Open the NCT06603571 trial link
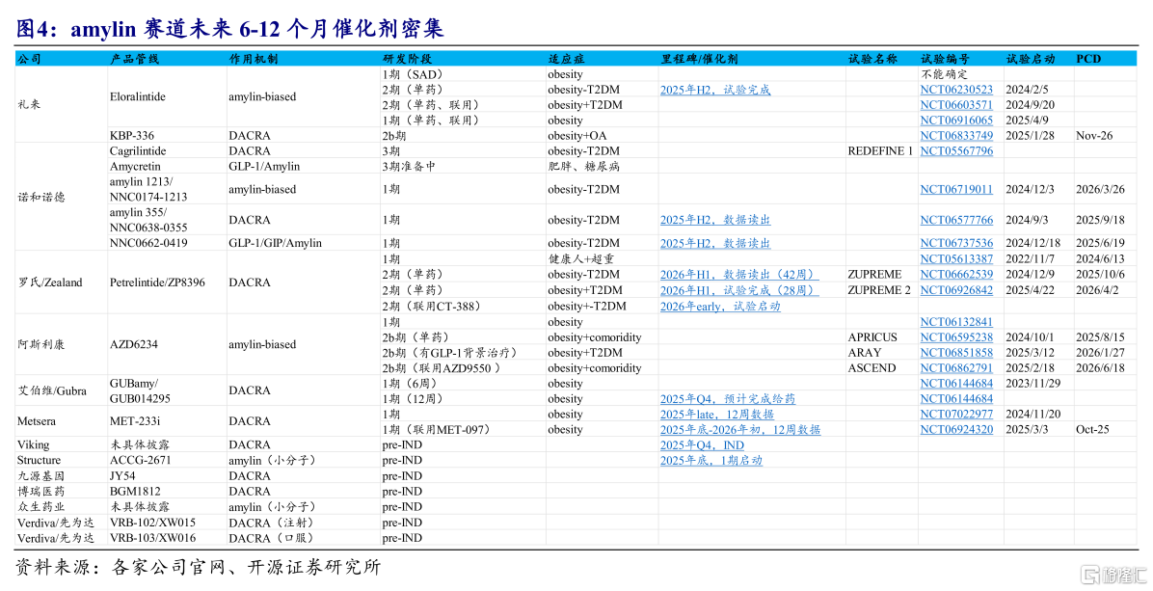The height and width of the screenshot is (591, 1153). pyautogui.click(x=956, y=105)
